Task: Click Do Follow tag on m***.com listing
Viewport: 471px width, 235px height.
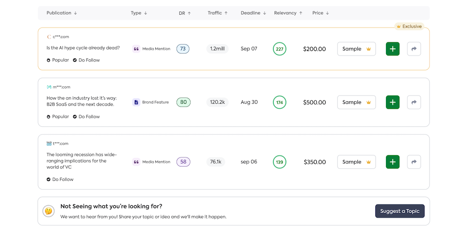Action: 86,117
